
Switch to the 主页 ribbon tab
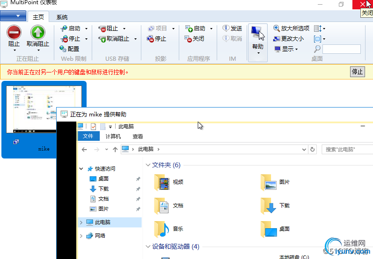coord(38,17)
